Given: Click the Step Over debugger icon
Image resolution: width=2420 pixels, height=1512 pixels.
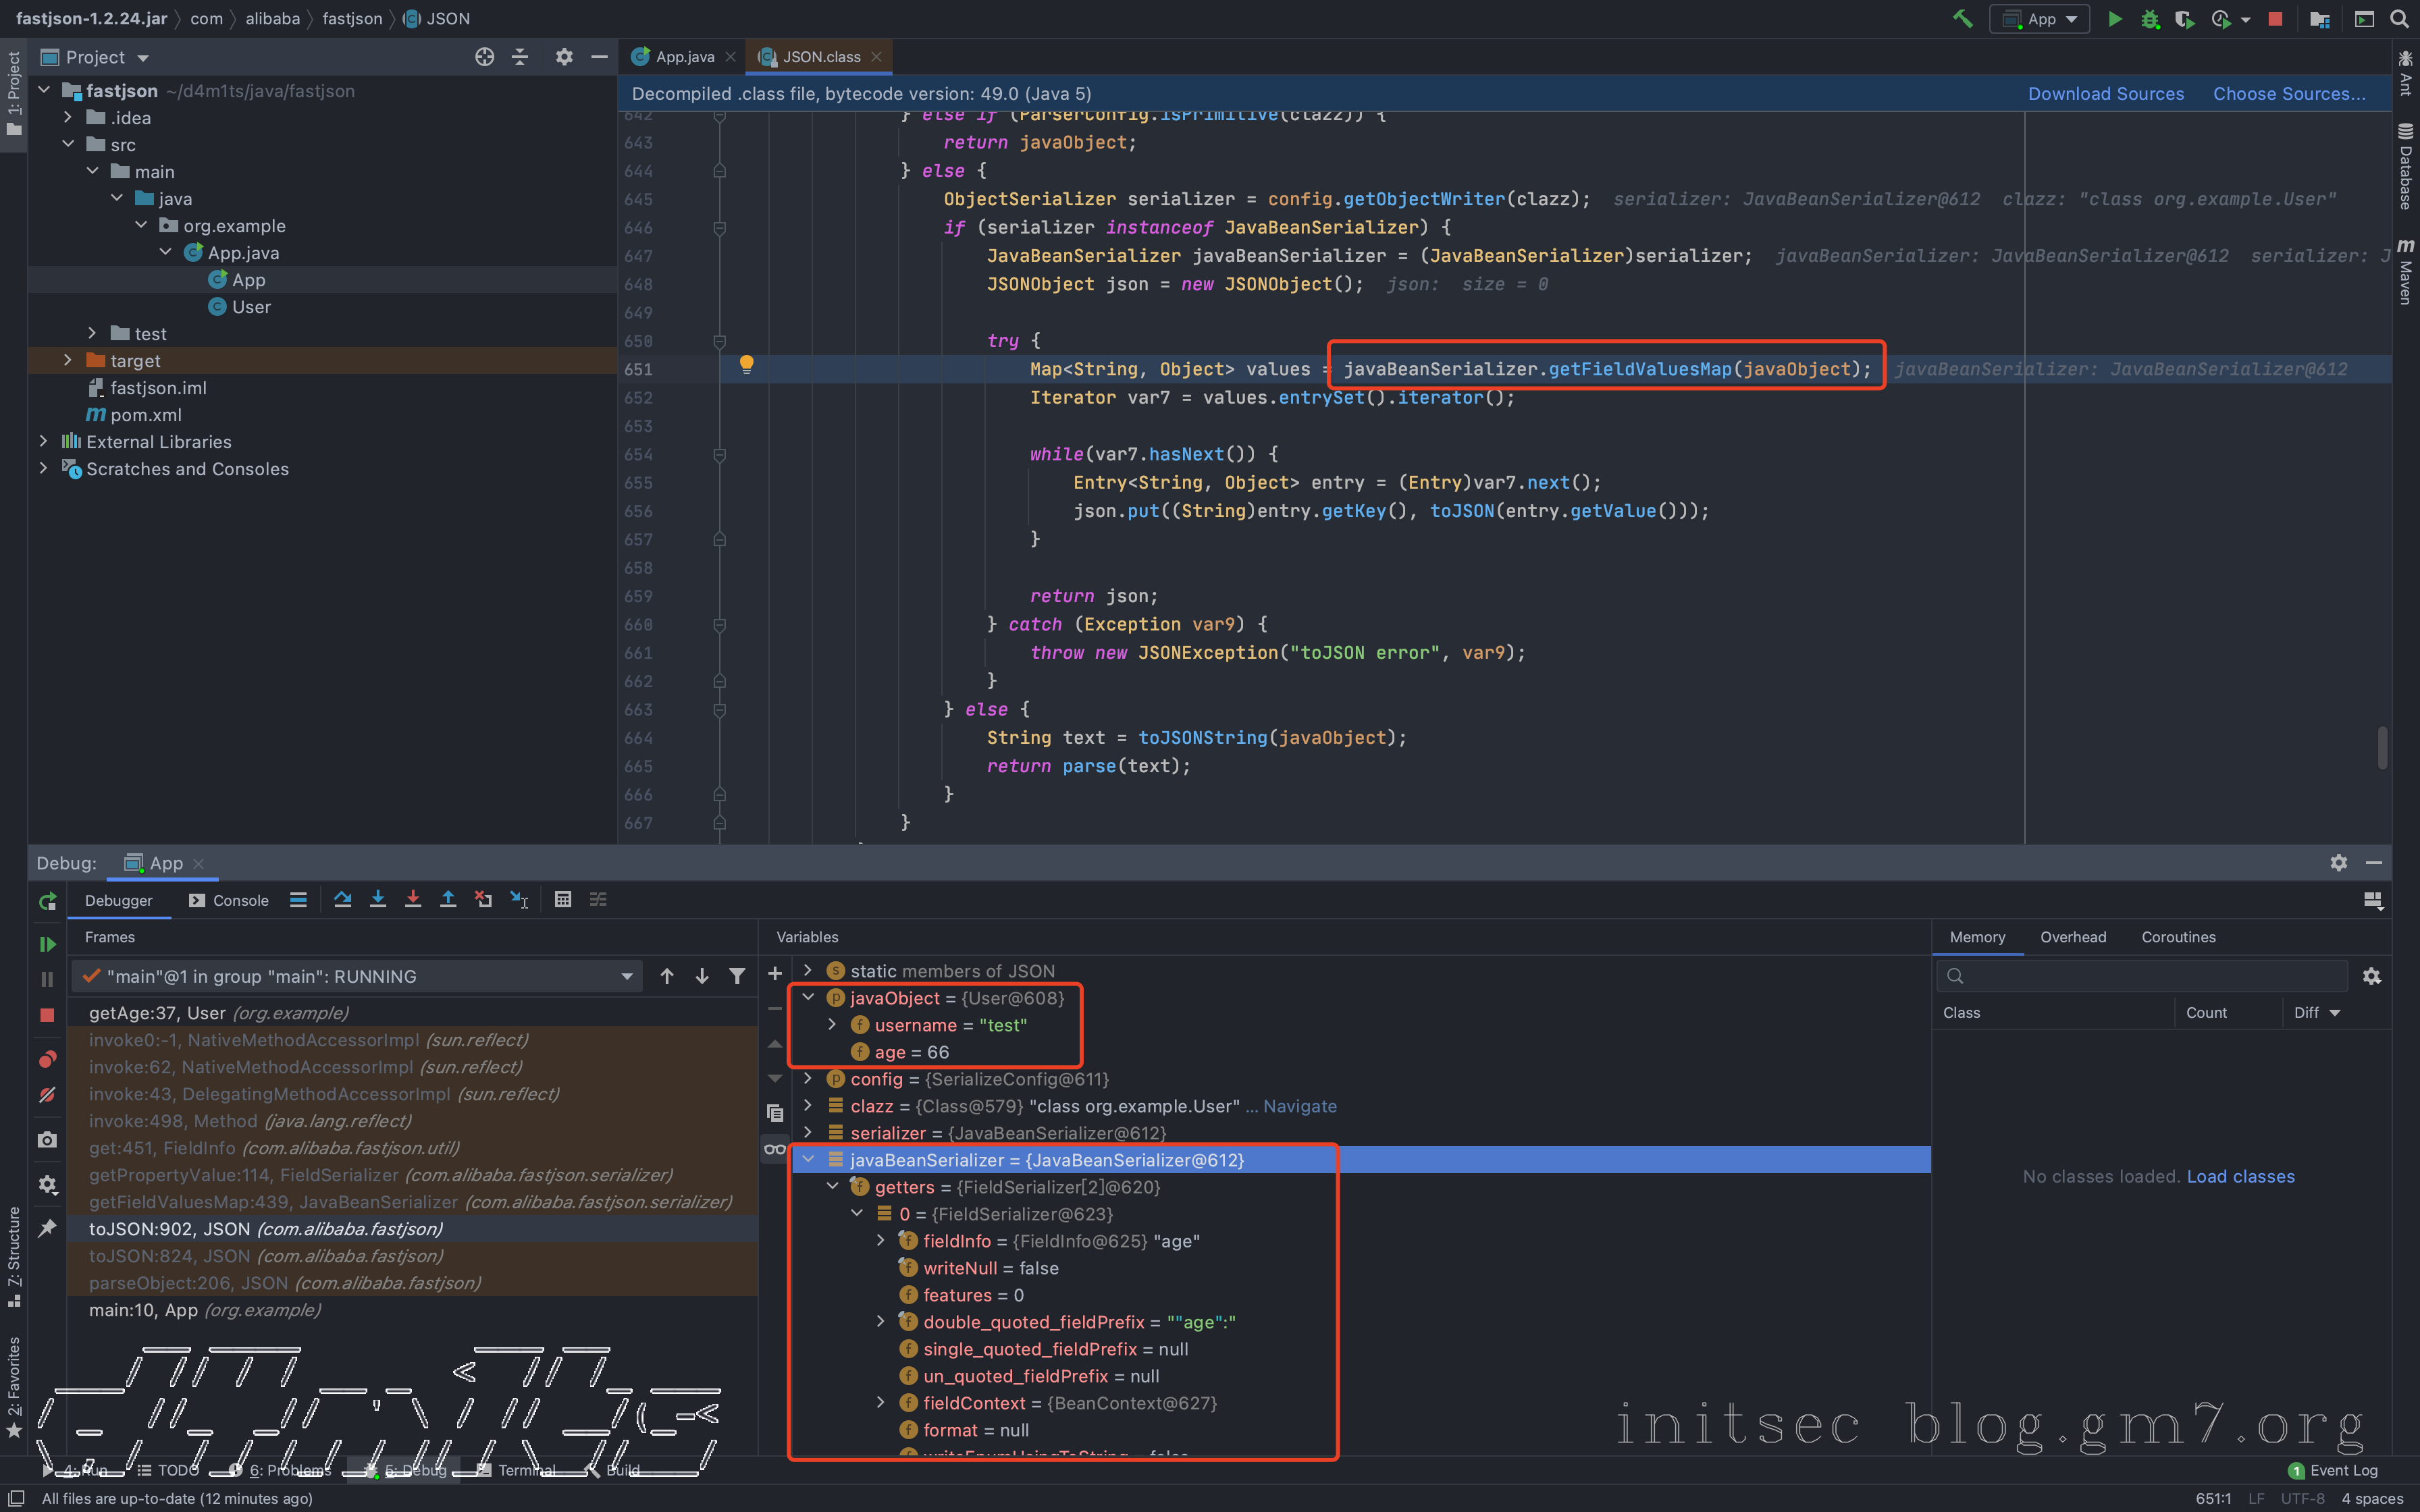Looking at the screenshot, I should pyautogui.click(x=343, y=899).
